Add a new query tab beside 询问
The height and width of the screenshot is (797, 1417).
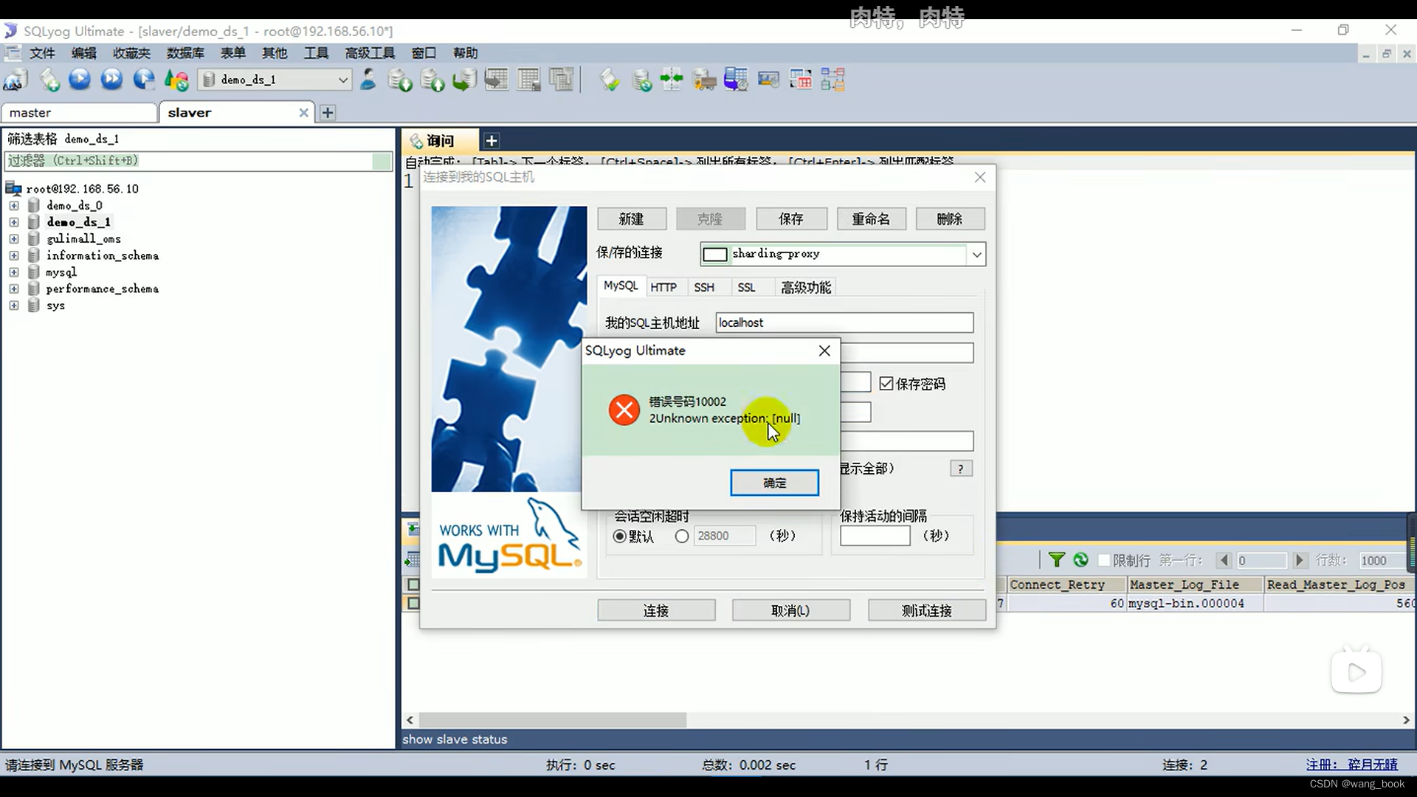point(492,140)
